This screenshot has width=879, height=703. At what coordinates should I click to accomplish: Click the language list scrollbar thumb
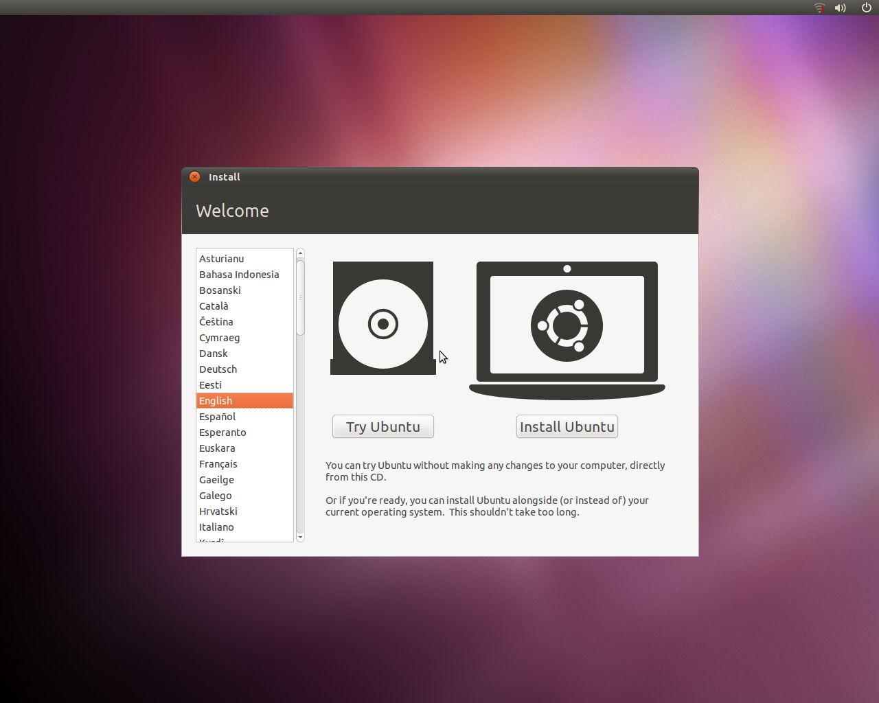[x=300, y=297]
